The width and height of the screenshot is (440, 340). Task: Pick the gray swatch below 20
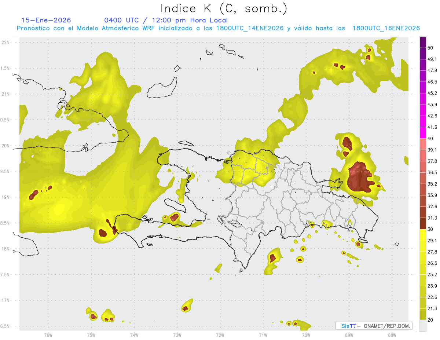423,325
